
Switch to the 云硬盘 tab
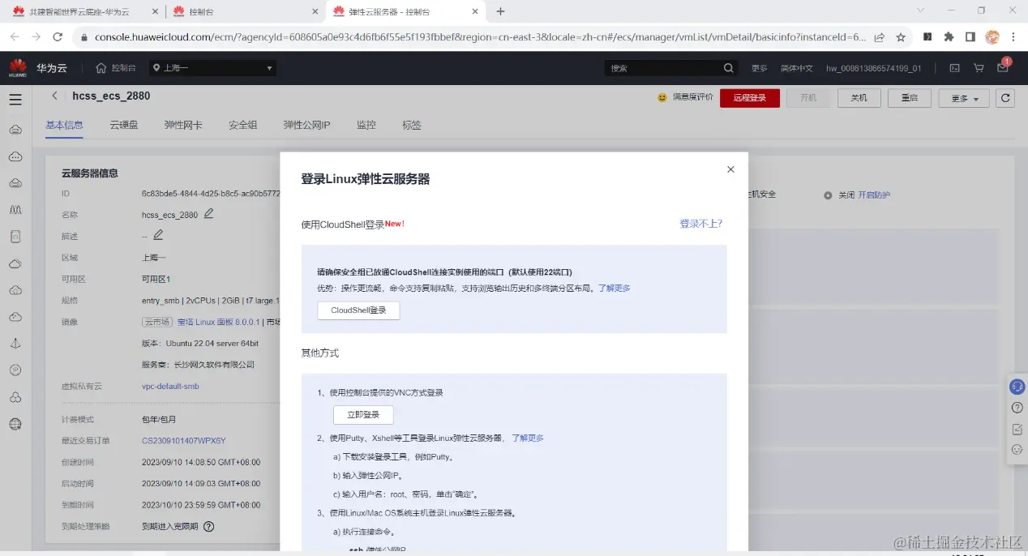pyautogui.click(x=122, y=124)
